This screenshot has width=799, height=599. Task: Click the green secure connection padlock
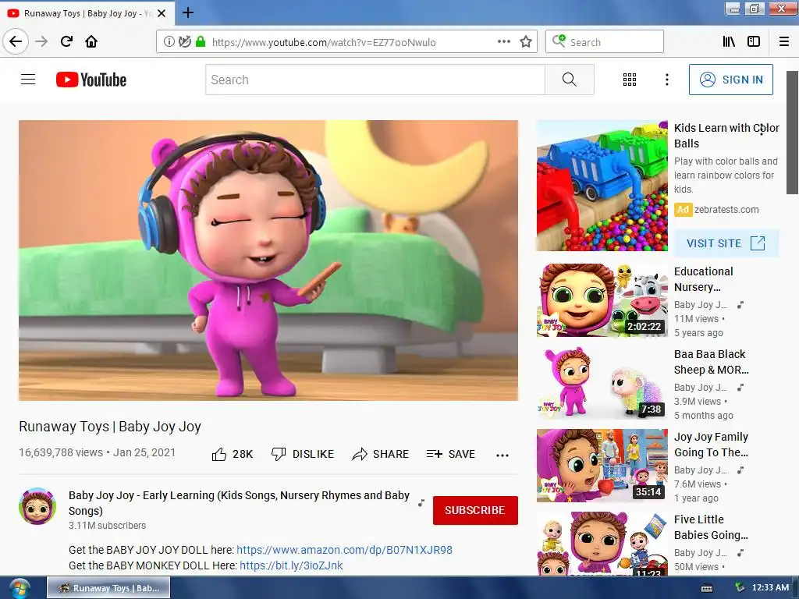pyautogui.click(x=201, y=42)
